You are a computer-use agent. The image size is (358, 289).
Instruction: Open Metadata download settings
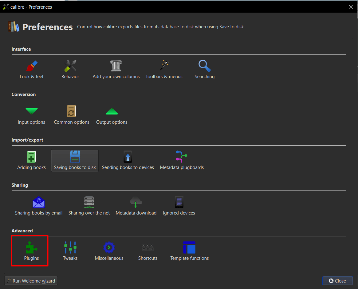(x=136, y=206)
